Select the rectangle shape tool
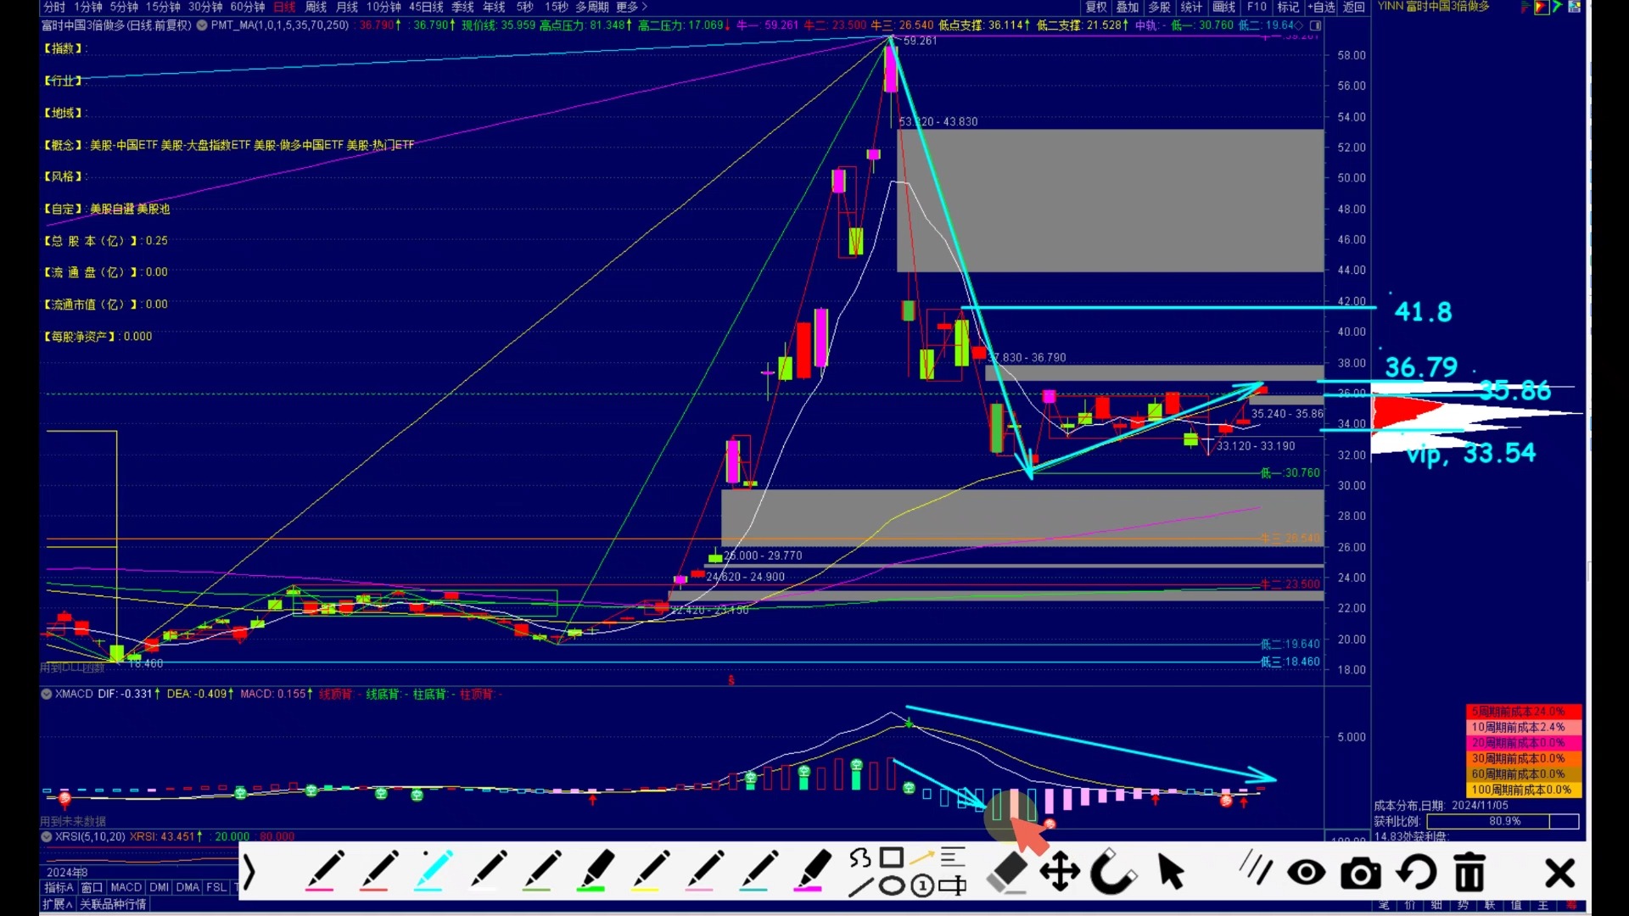 (x=891, y=857)
